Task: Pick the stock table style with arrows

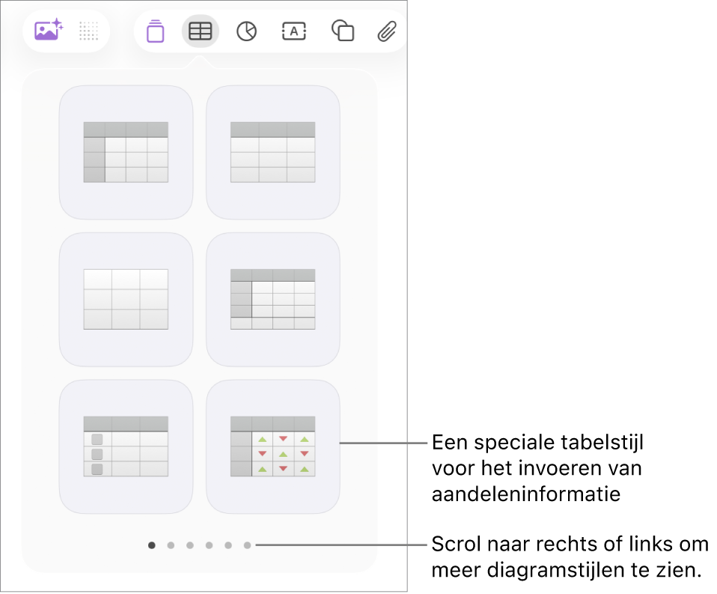Action: [x=272, y=446]
